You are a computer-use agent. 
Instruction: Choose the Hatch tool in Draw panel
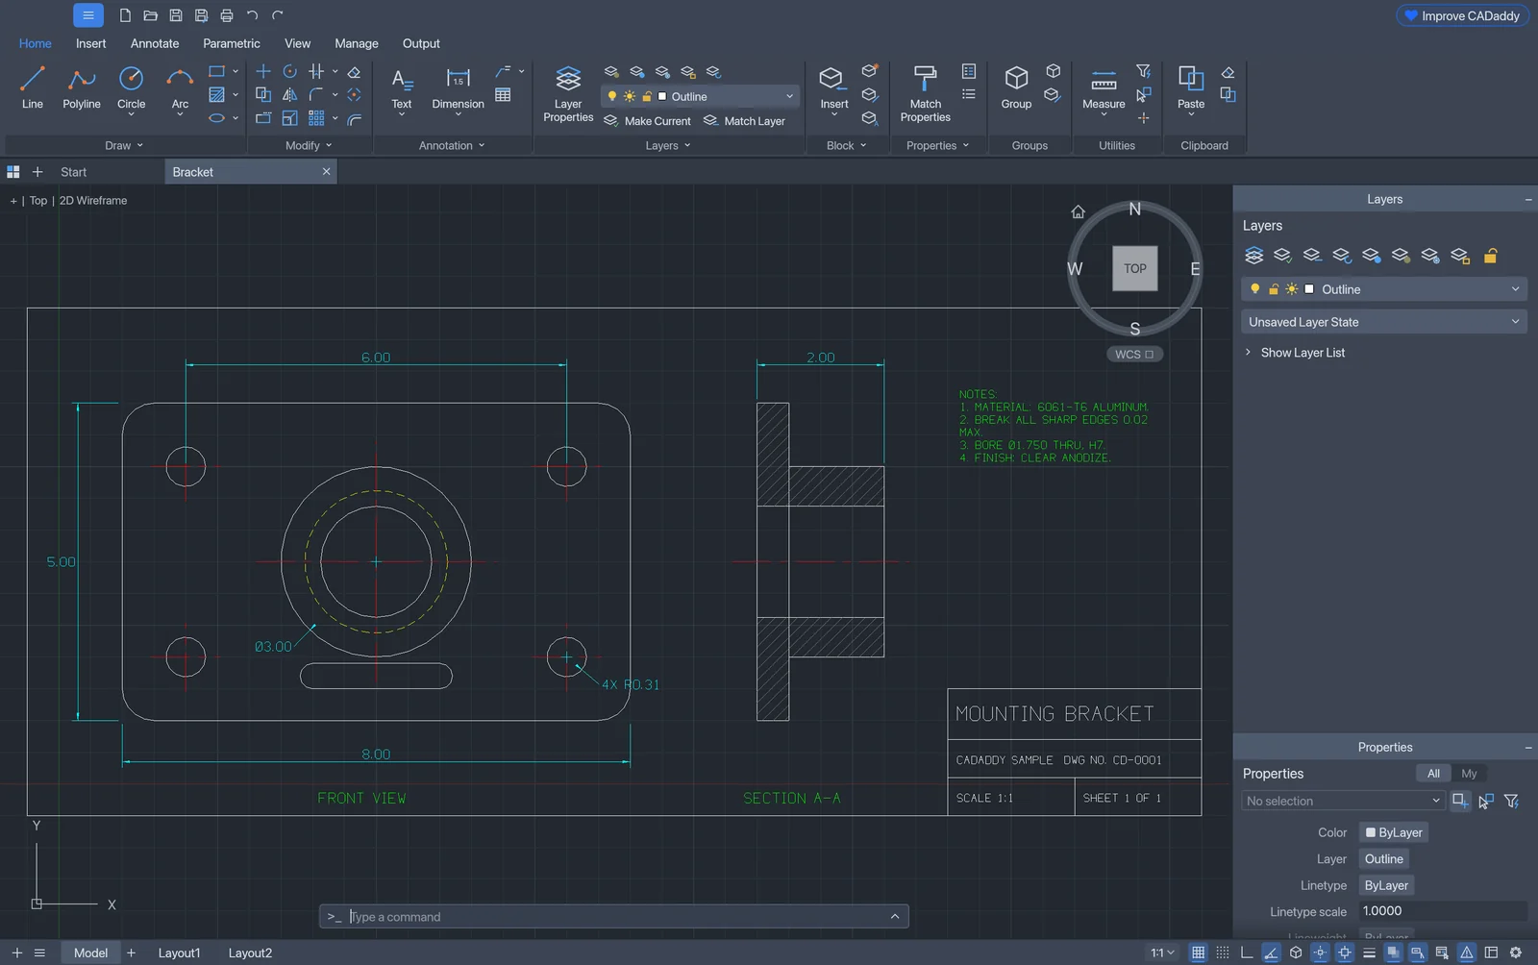point(216,94)
